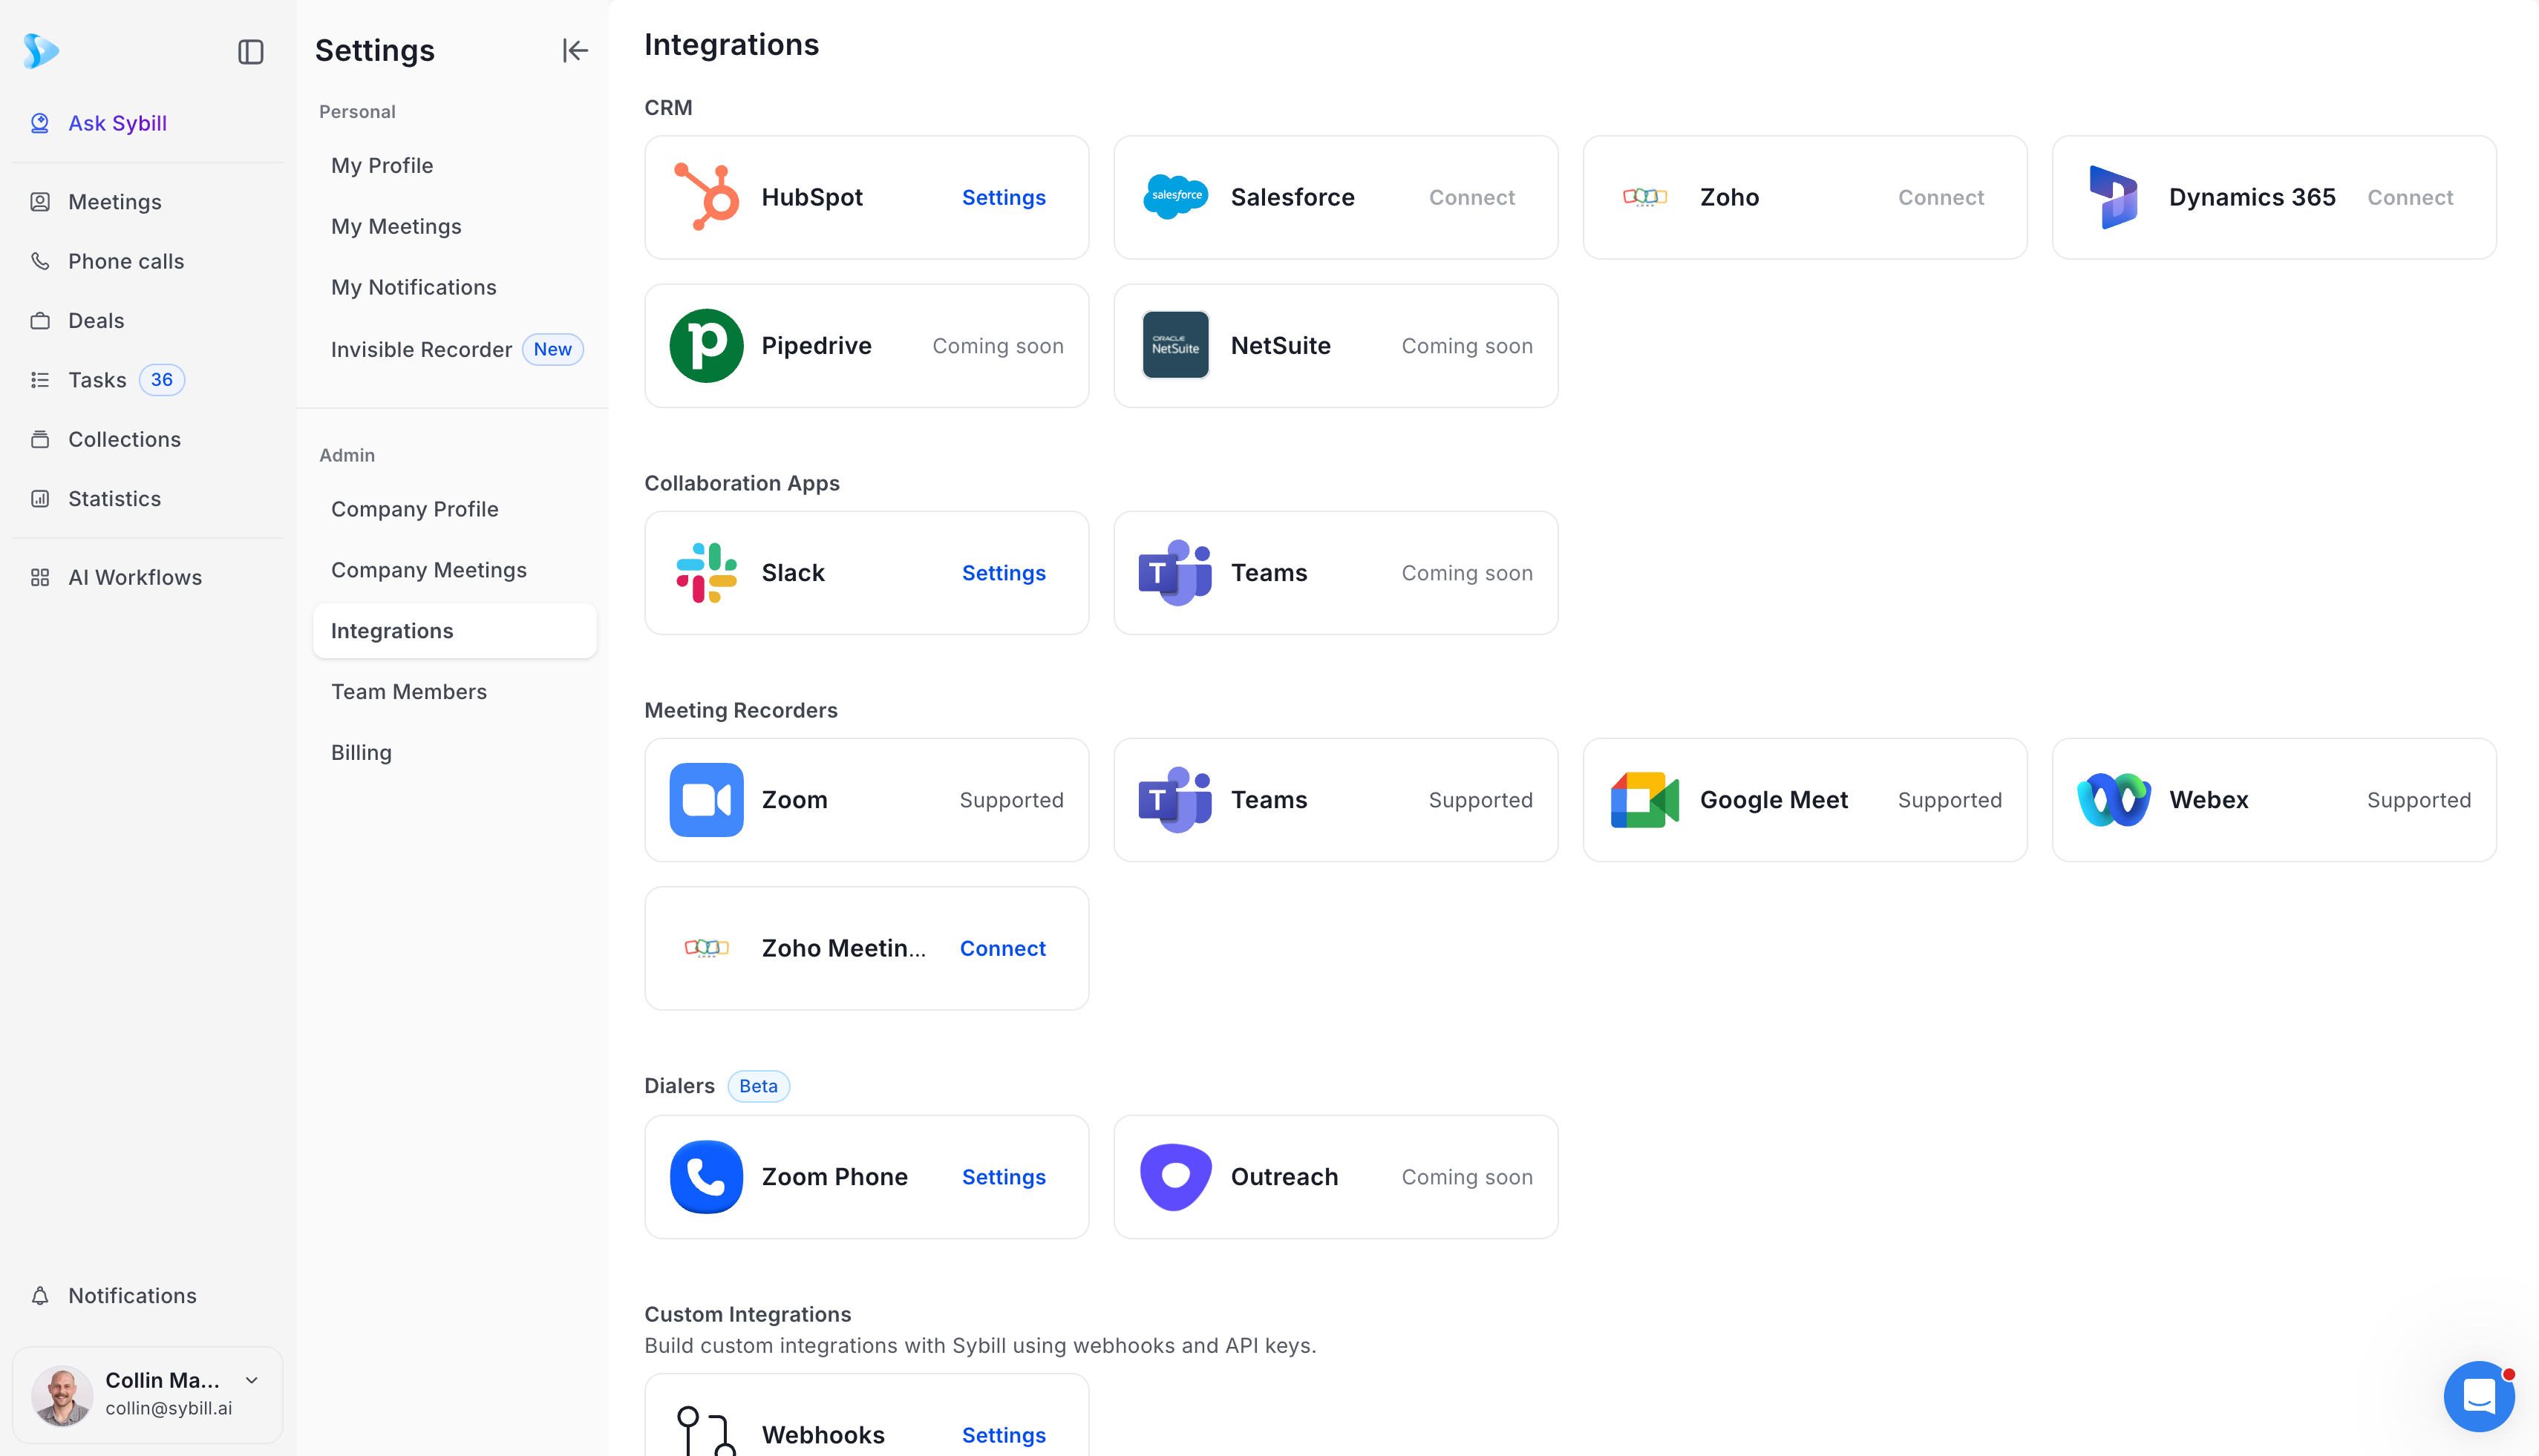Connect the Salesforce integration
Screen dimensions: 2539x1456
click(x=1471, y=197)
